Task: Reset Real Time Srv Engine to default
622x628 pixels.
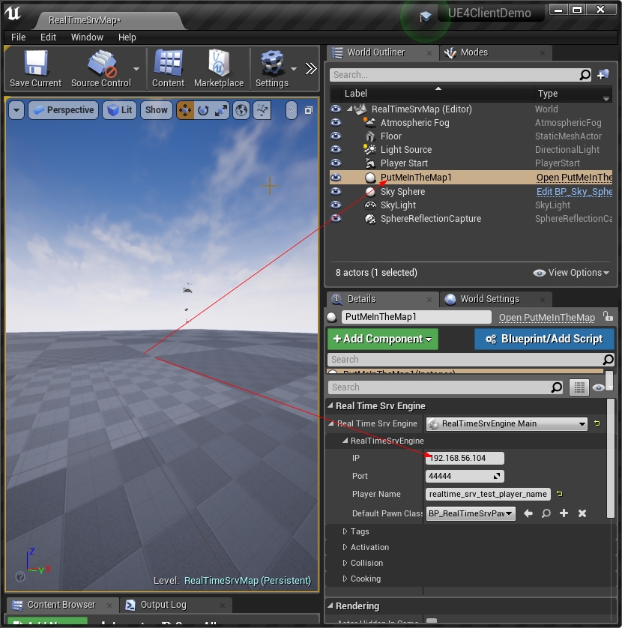Action: tap(597, 423)
